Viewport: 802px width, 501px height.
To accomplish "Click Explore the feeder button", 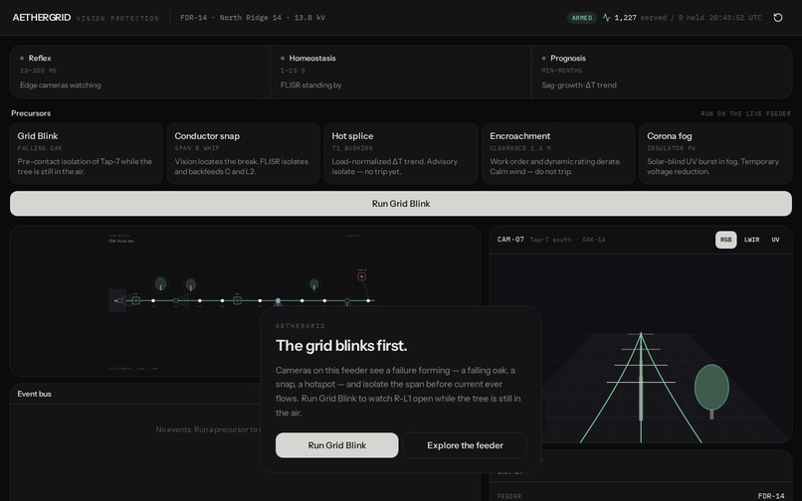I will point(465,445).
